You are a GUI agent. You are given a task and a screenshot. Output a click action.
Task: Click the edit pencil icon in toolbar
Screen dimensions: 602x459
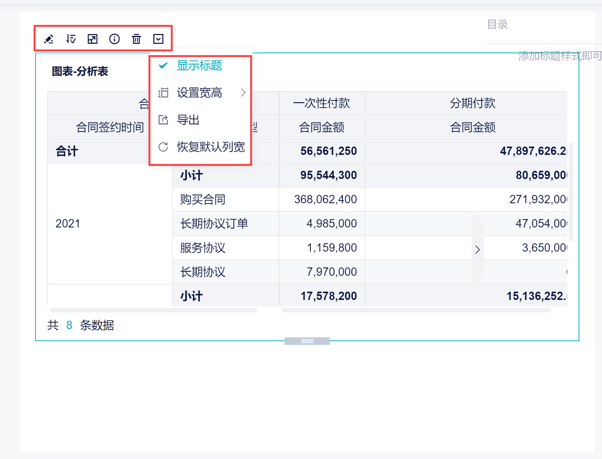pos(49,39)
